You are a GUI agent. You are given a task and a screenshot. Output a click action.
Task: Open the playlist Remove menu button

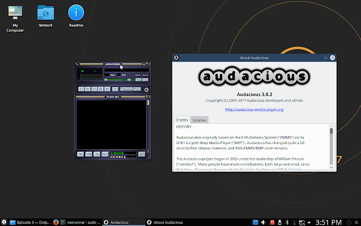coord(89,154)
